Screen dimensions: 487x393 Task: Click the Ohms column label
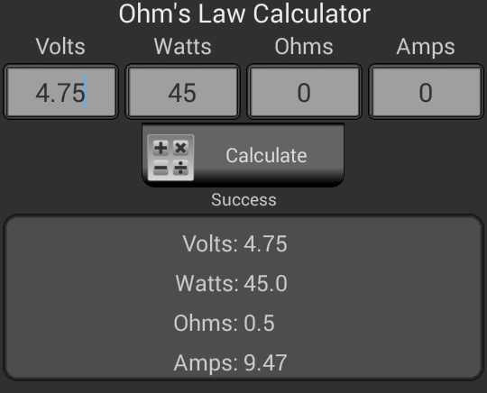click(x=304, y=47)
